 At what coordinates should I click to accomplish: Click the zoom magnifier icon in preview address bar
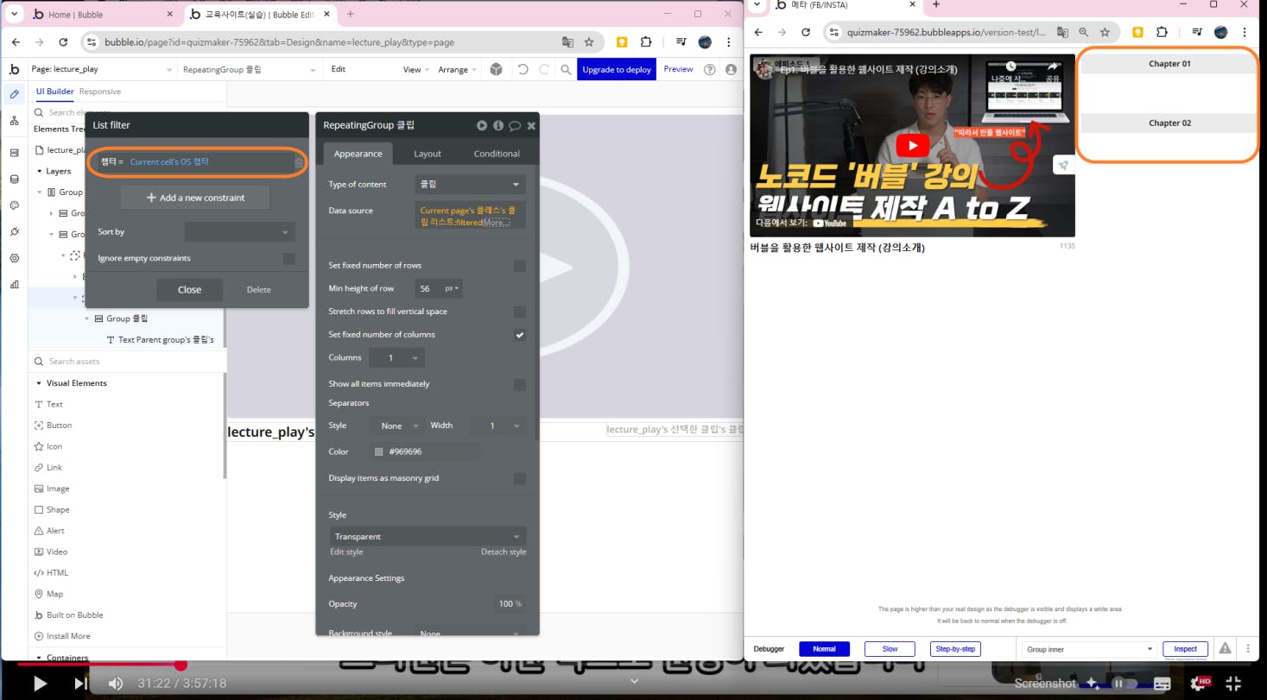1084,32
